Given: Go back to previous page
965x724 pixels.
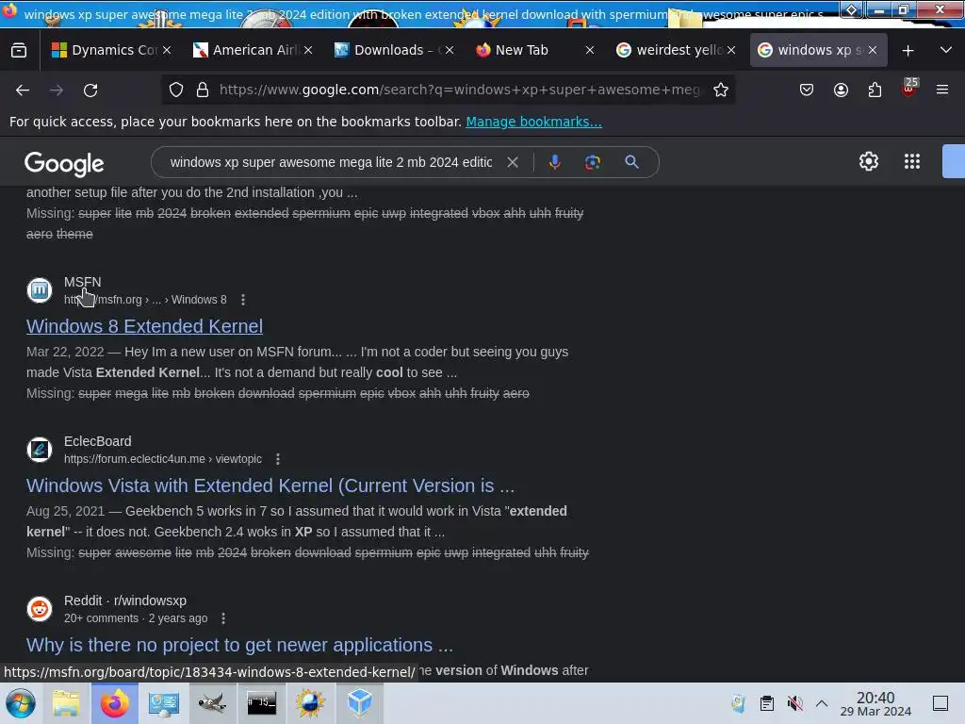Looking at the screenshot, I should (23, 90).
